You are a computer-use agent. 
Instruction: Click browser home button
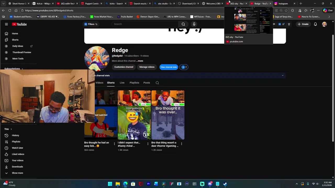(x=16, y=10)
